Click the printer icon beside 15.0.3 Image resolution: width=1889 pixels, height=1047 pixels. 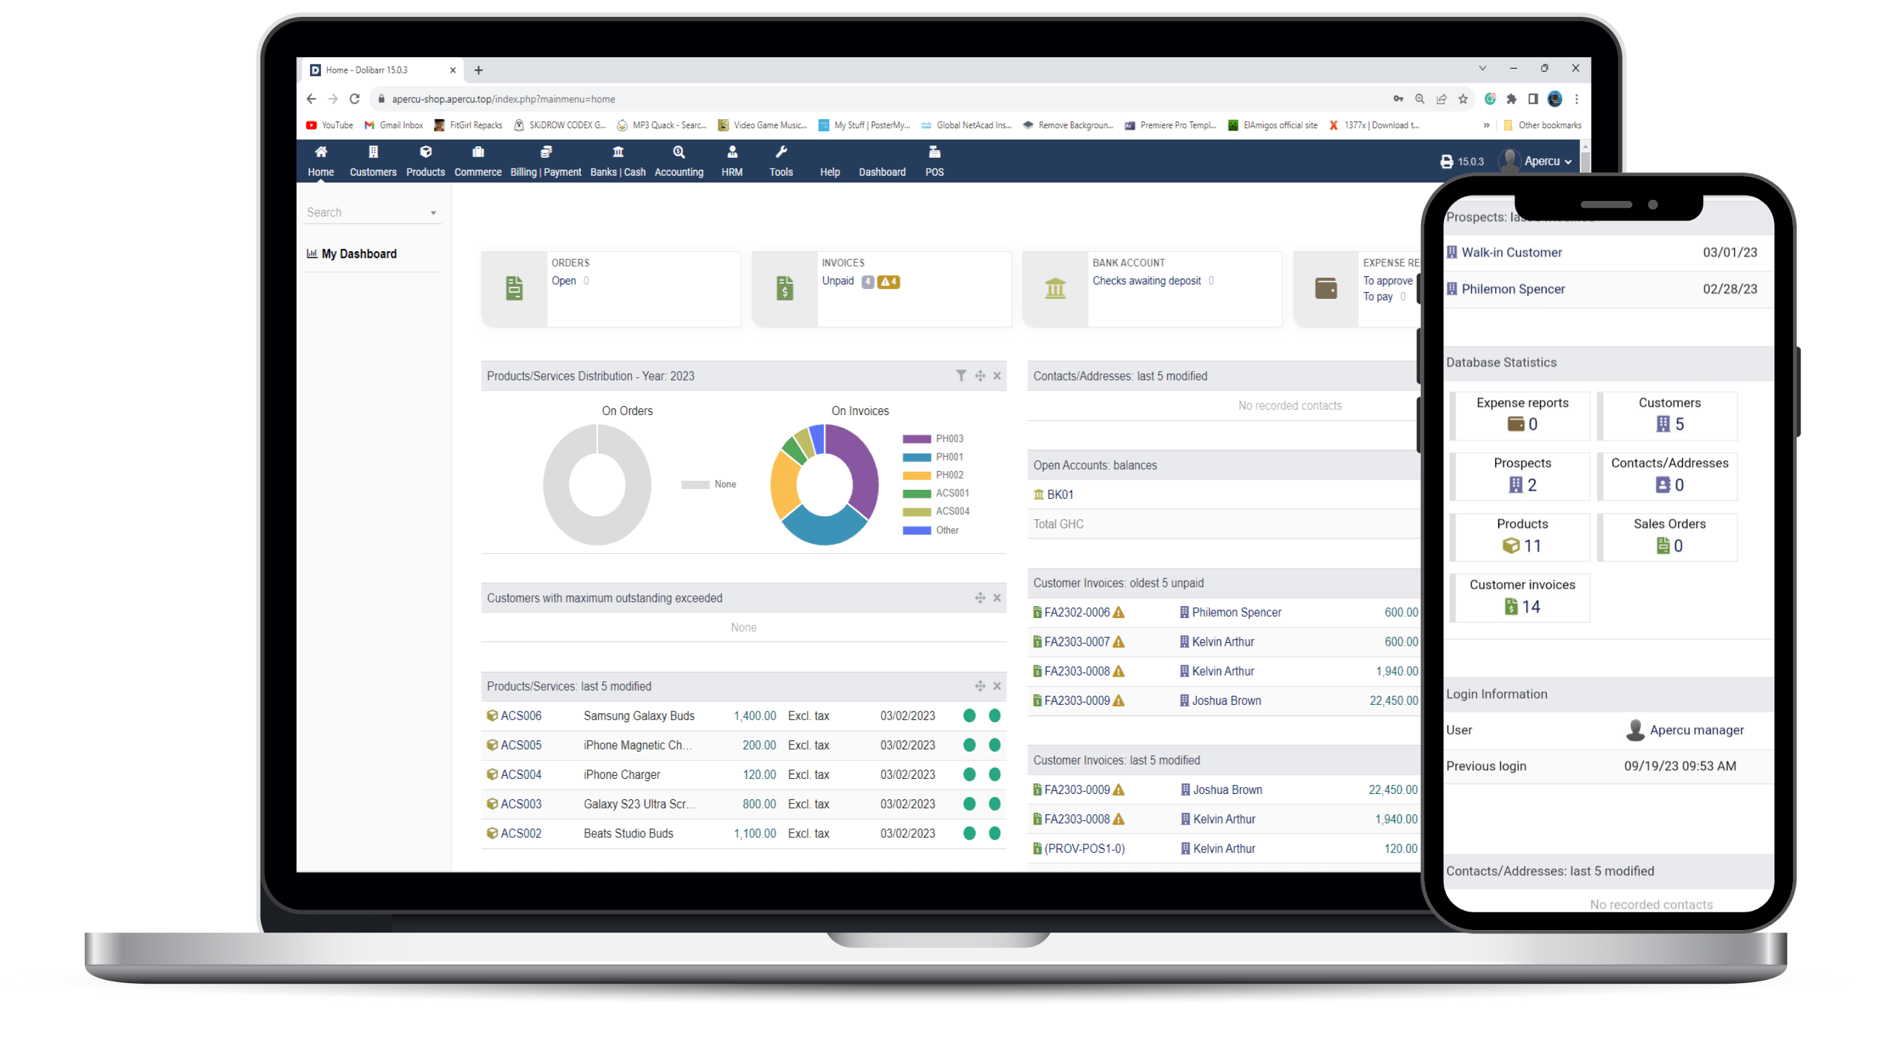(x=1446, y=161)
